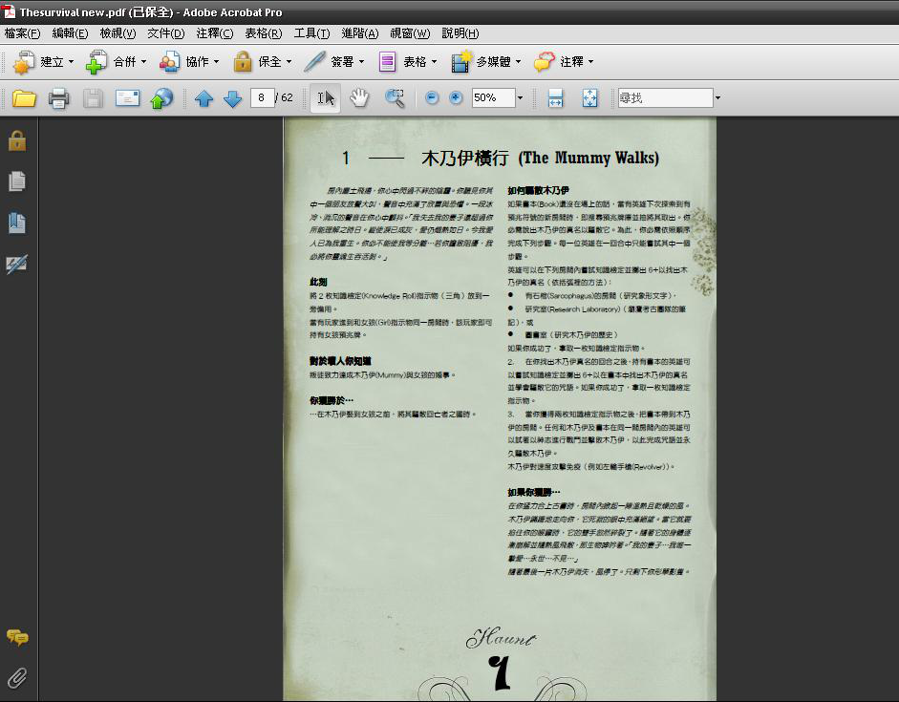The height and width of the screenshot is (702, 899).
Task: Click the 尋找 search field
Action: point(665,98)
